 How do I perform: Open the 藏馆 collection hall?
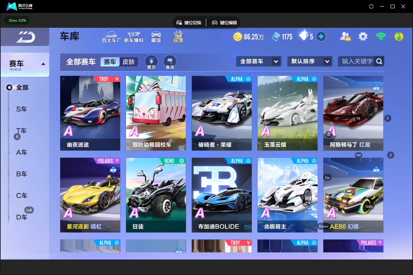pyautogui.click(x=156, y=37)
